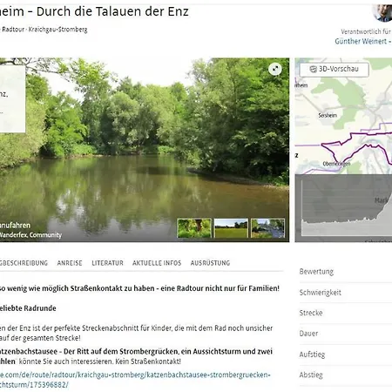Open the bold Katzenbachstausee Stromberg tour link
Screen dimensions: 392x392
point(136,356)
